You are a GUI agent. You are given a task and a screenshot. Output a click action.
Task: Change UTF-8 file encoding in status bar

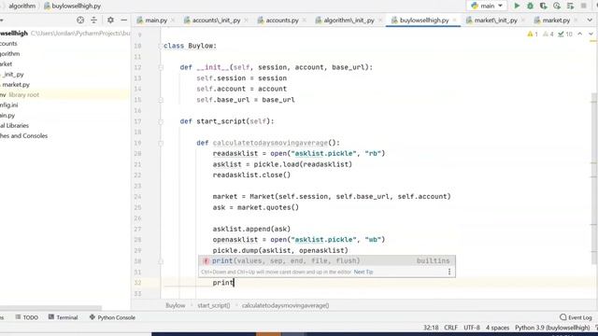[472, 328]
